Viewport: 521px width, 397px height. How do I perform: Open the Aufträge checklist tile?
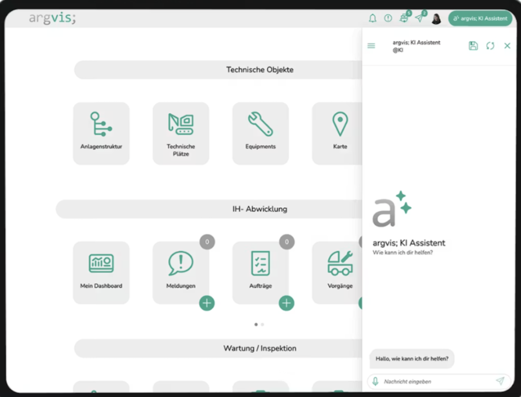pos(260,273)
